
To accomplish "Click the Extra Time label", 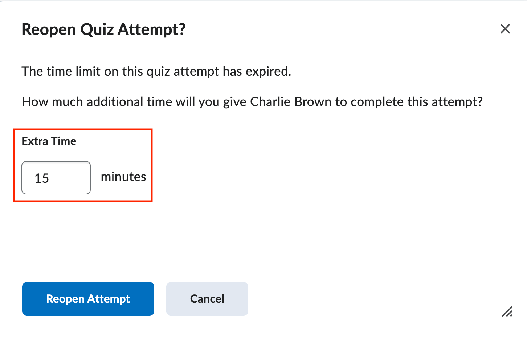I will click(x=49, y=141).
